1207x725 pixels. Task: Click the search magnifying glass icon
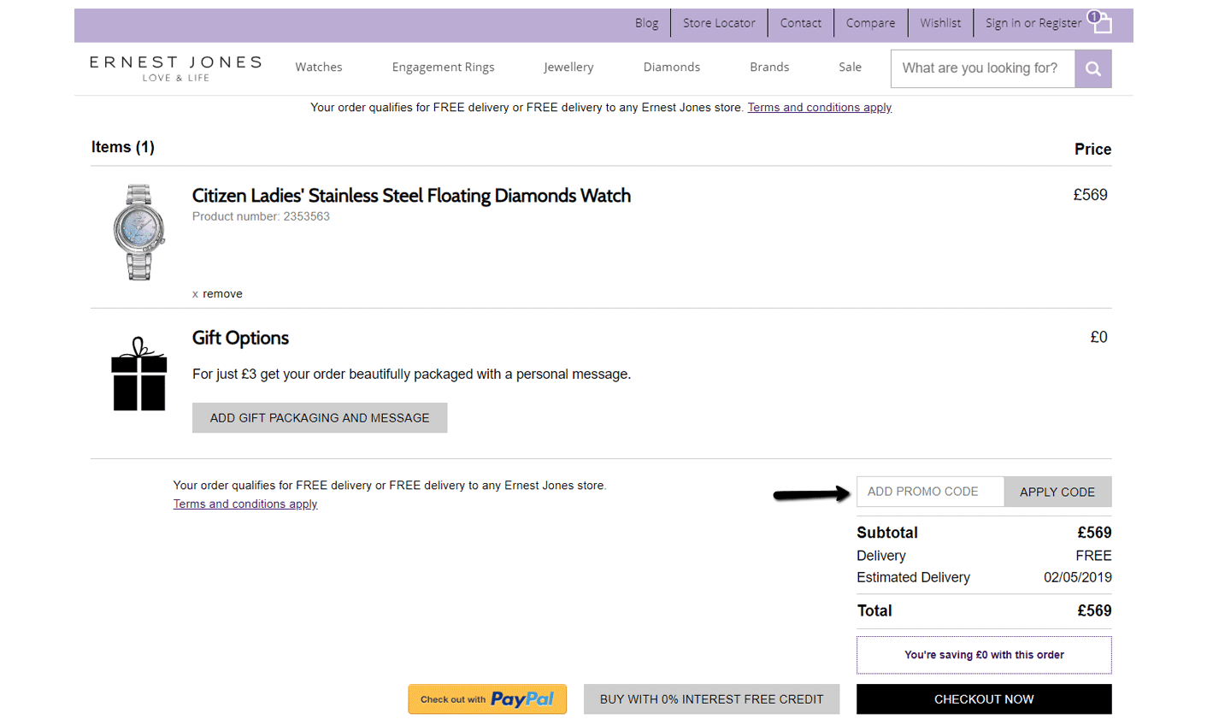(1092, 68)
